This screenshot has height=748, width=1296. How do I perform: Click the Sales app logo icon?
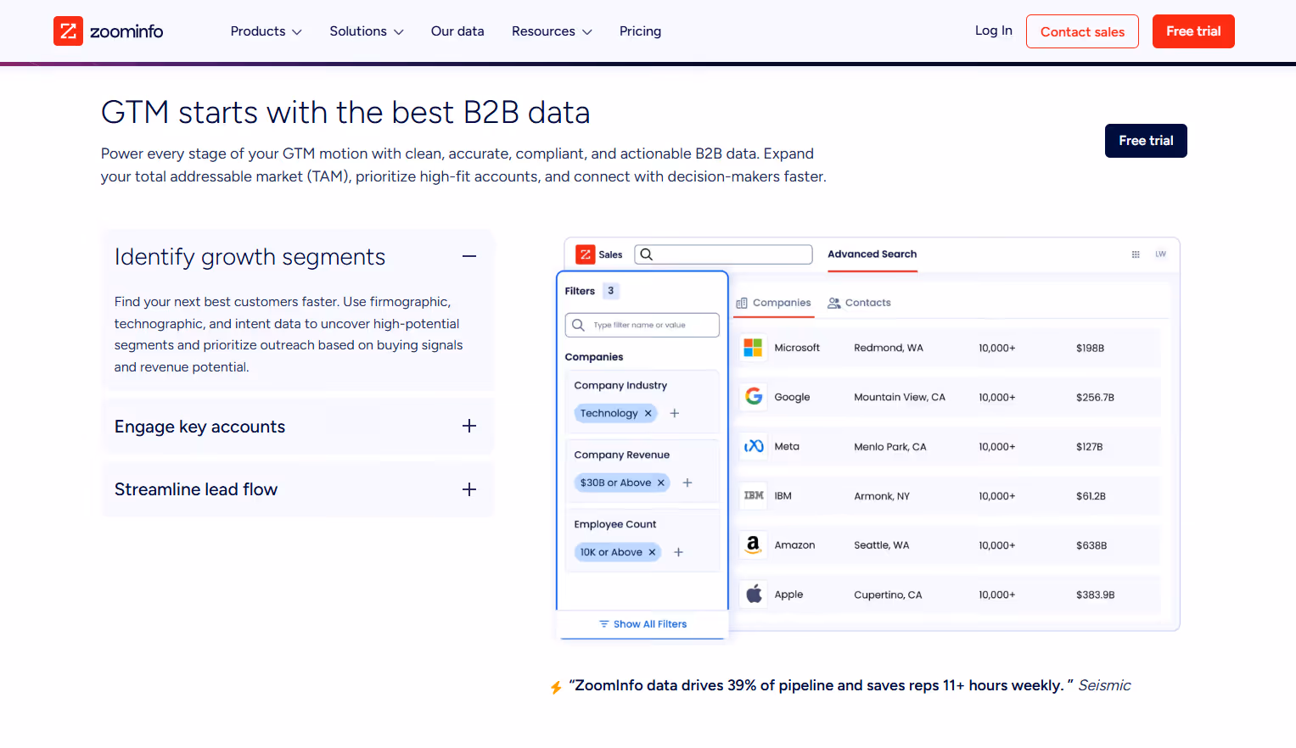[x=586, y=254]
